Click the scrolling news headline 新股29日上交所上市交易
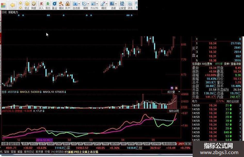Screen dimensions: 244x157 click(x=83, y=152)
